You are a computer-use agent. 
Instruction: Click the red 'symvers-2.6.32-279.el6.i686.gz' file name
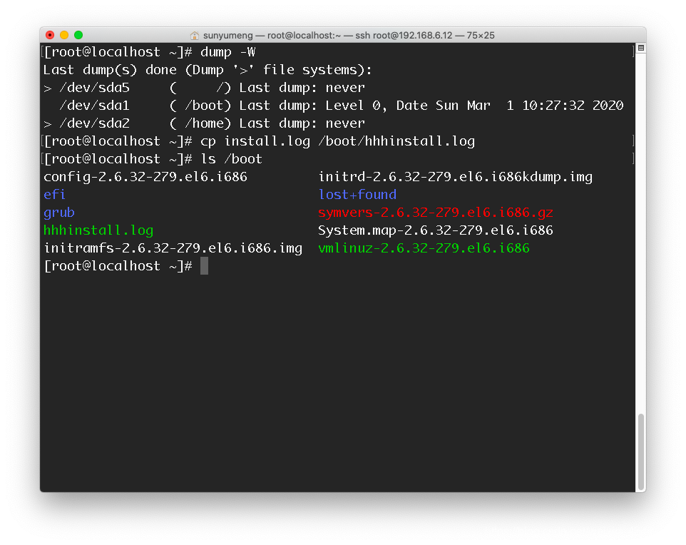point(436,213)
